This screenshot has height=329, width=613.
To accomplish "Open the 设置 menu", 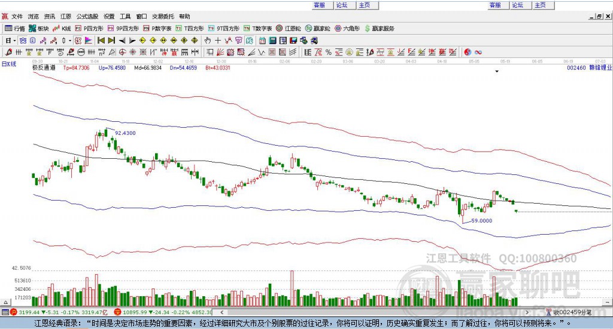I will coord(109,16).
